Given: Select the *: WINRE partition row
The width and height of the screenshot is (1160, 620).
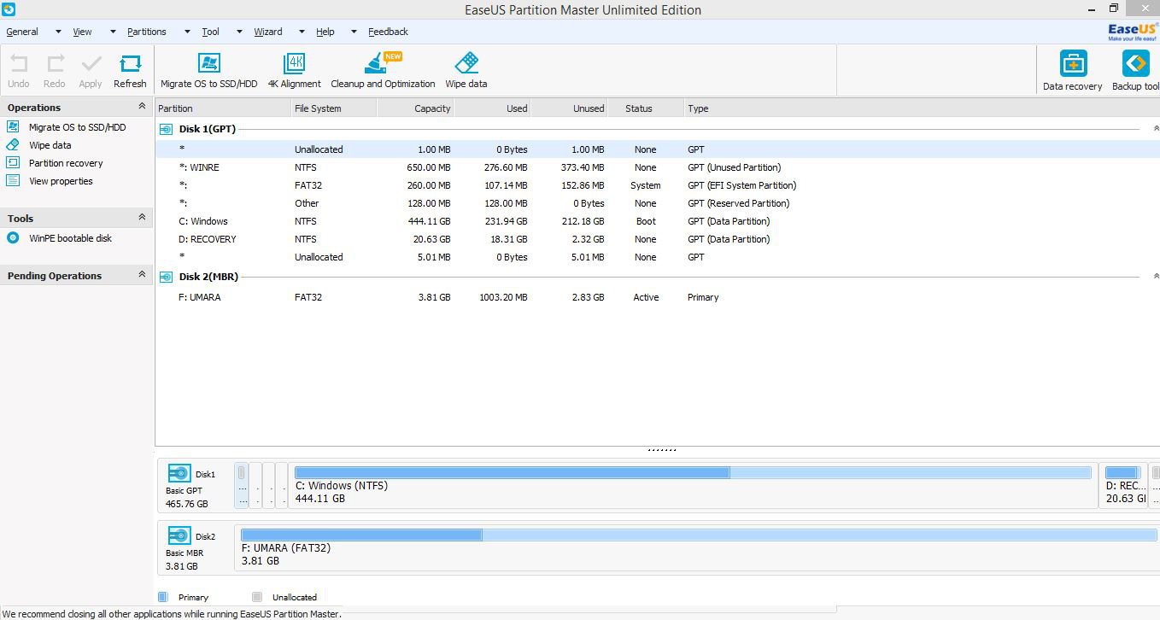Looking at the screenshot, I should [657, 167].
